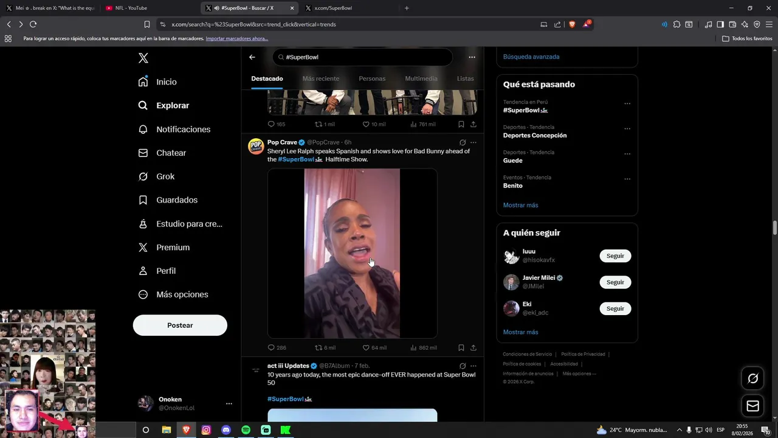Switch to NFL - YouTube browser tab
The width and height of the screenshot is (778, 438).
coord(150,8)
